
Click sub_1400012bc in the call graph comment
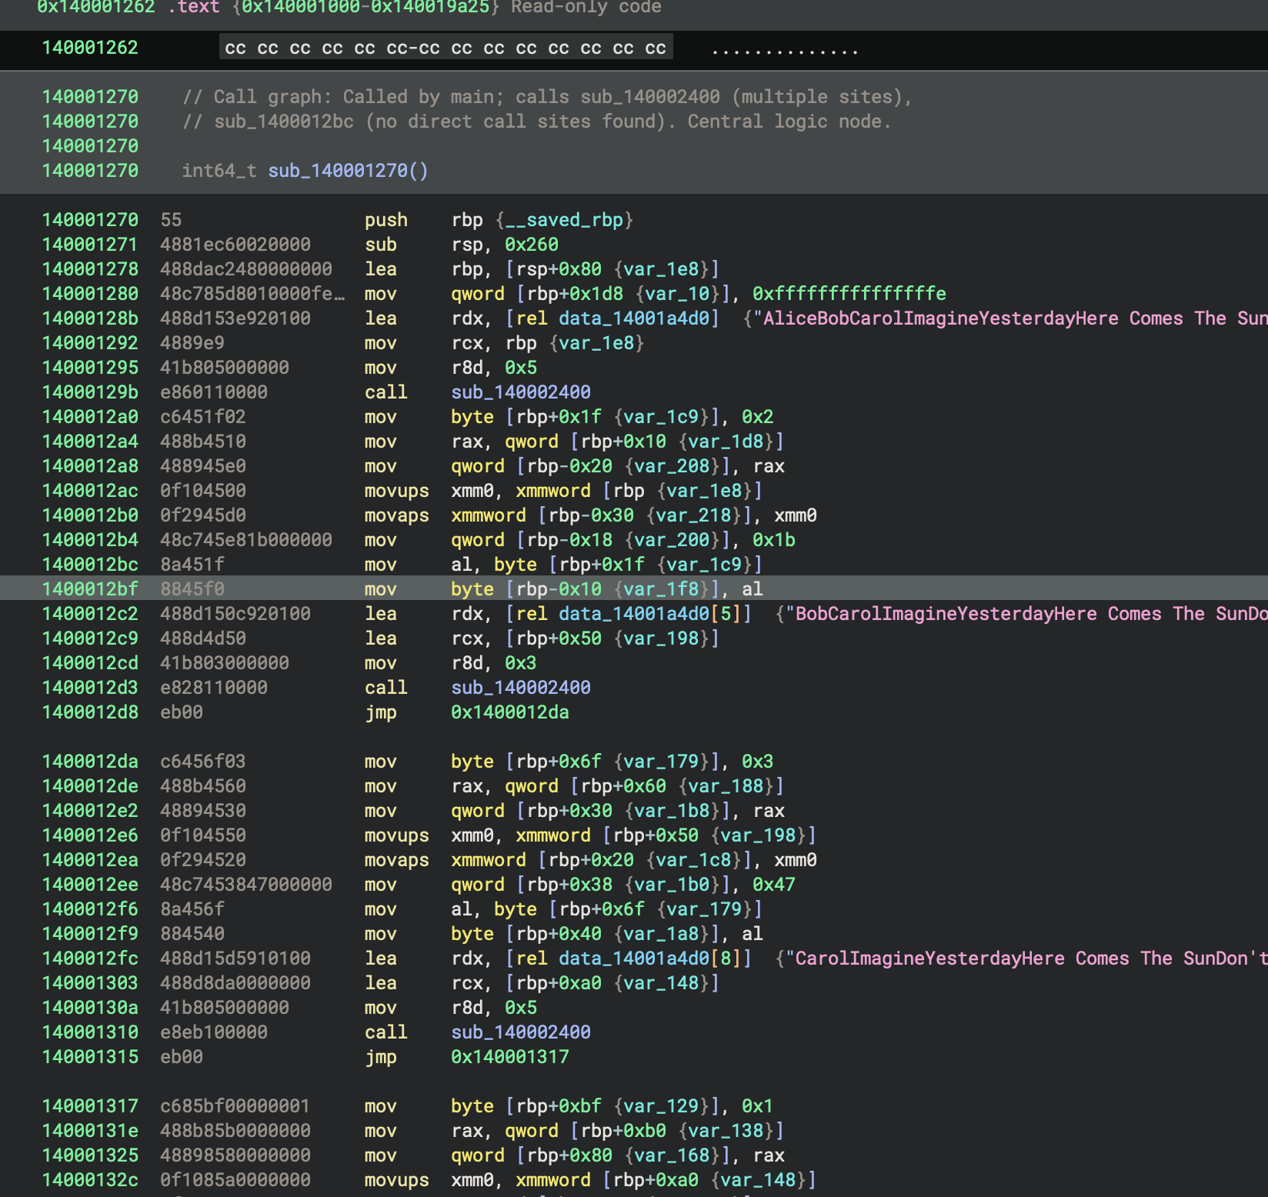pos(283,122)
